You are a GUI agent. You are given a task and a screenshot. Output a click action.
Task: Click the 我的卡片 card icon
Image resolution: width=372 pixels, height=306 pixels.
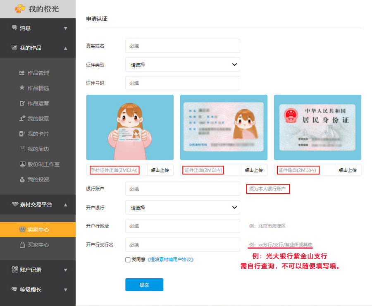click(22, 134)
